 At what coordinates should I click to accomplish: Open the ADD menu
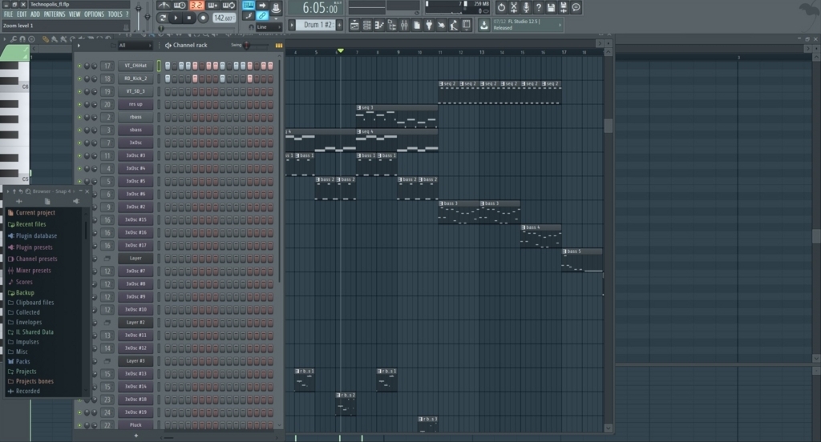tap(35, 14)
